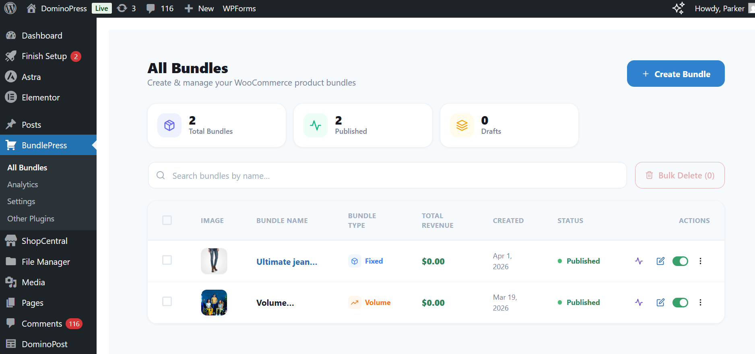
Task: Open the Volume bundle thumbnail image
Action: (x=214, y=303)
